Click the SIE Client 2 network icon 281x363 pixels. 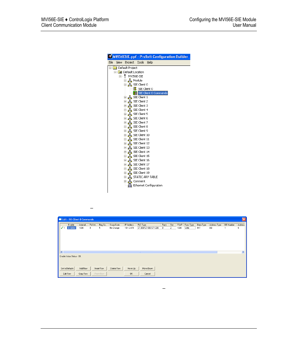pos(130,101)
